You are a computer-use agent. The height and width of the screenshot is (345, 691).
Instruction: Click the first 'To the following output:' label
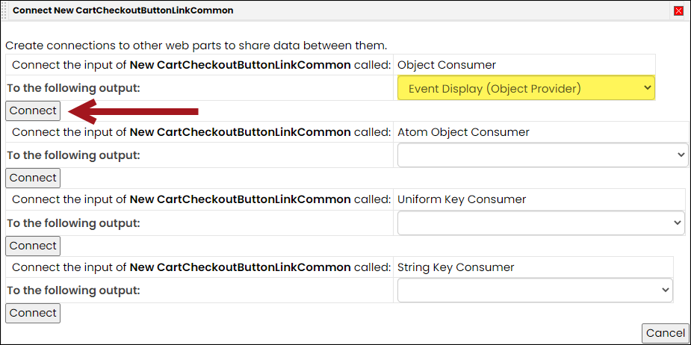(74, 88)
